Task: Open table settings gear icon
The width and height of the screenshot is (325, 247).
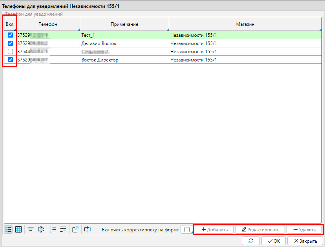Action: [x=40, y=230]
